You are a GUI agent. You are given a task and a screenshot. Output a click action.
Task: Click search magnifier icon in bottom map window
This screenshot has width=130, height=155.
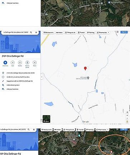tap(29, 130)
